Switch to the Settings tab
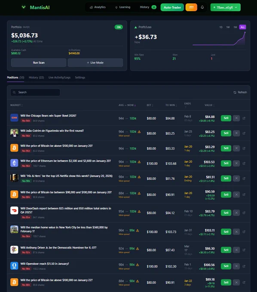Screen dimensions: 257x292 pos(80,77)
